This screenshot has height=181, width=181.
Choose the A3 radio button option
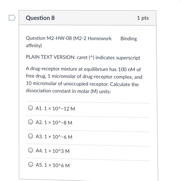pos(31,136)
